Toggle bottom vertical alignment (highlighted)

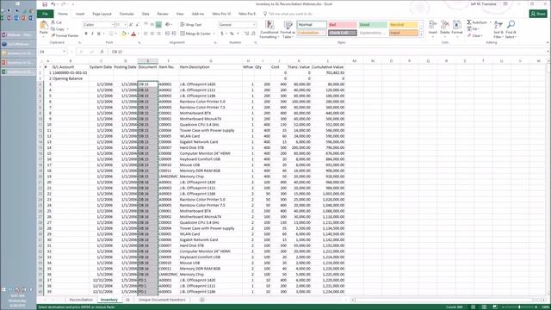tap(158, 25)
